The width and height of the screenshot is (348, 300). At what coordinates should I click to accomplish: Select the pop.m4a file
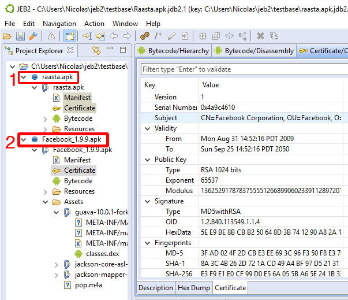point(88,285)
